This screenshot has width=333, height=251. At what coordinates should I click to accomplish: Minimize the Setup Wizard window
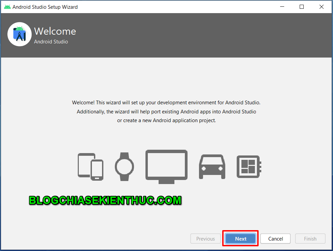coord(282,7)
